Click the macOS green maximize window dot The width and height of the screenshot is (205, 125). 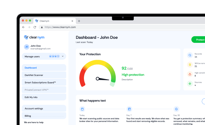click(30, 20)
